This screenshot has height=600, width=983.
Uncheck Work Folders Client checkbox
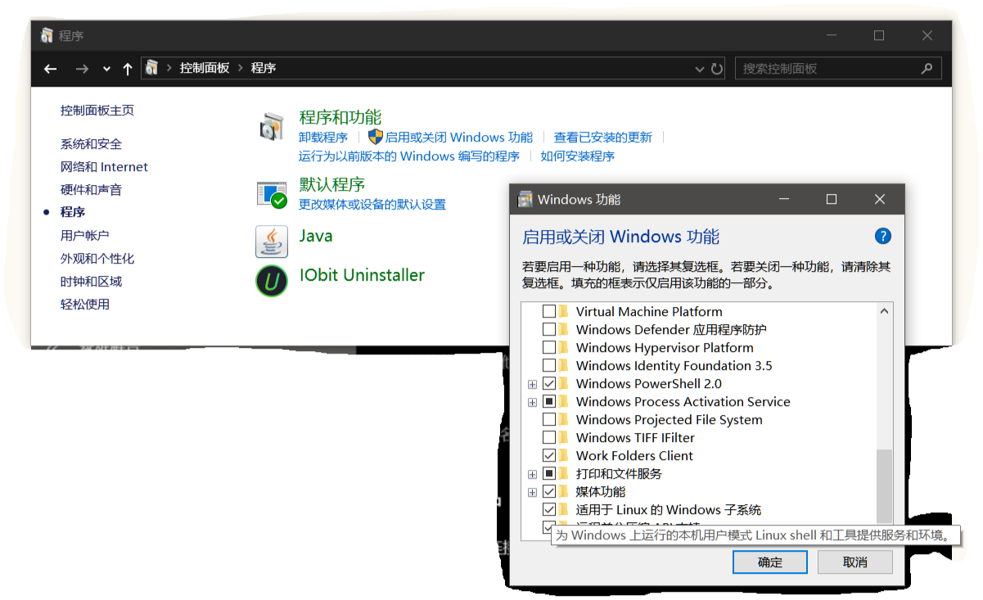[549, 456]
